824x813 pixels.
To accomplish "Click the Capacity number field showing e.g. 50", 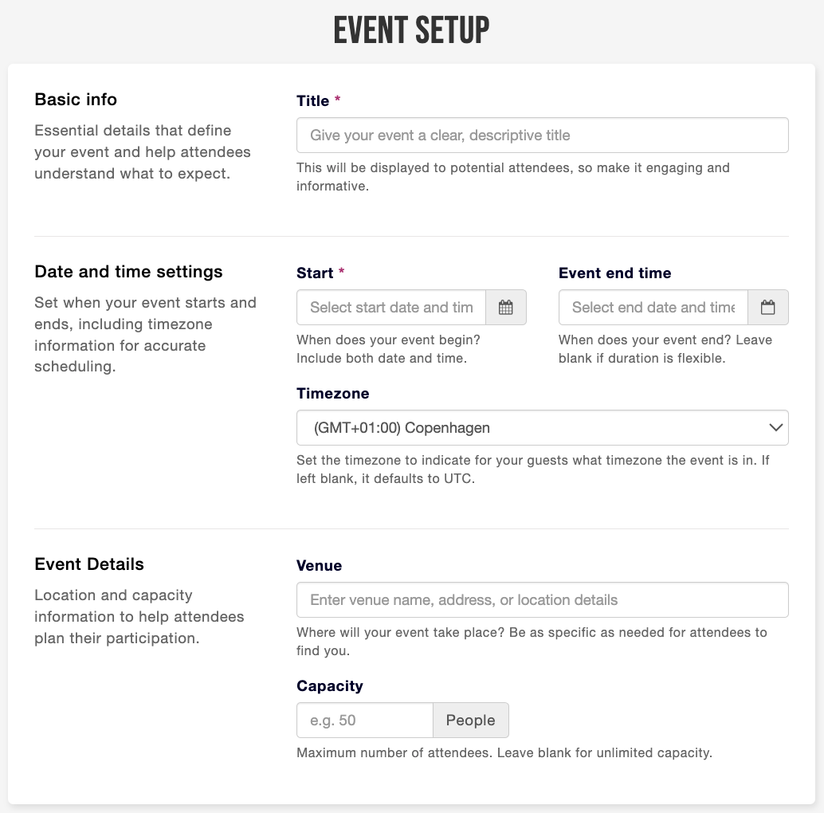I will 365,720.
